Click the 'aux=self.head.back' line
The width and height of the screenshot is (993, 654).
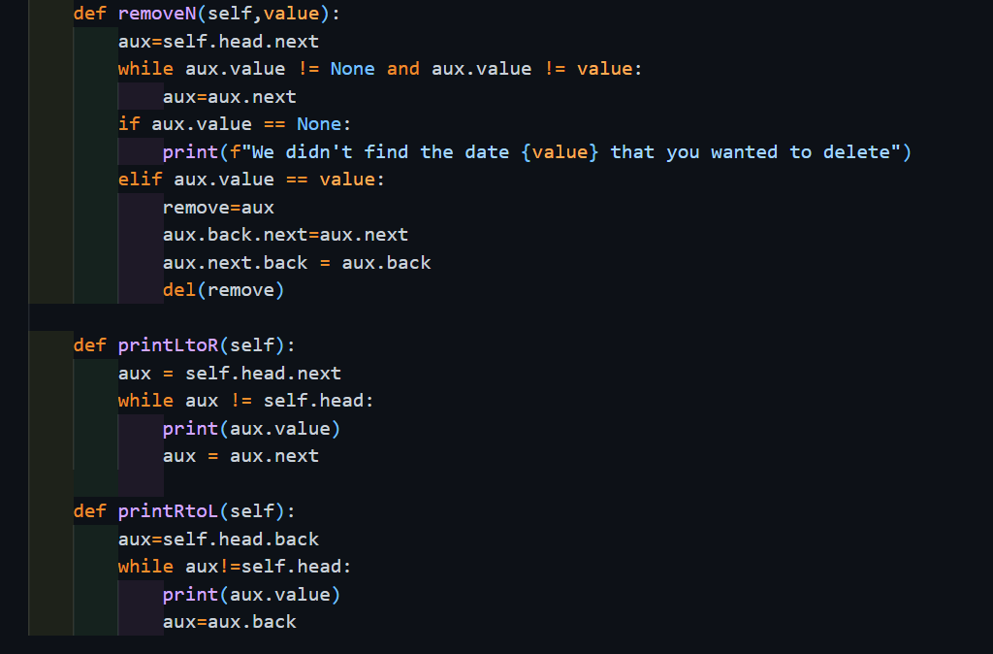tap(218, 540)
